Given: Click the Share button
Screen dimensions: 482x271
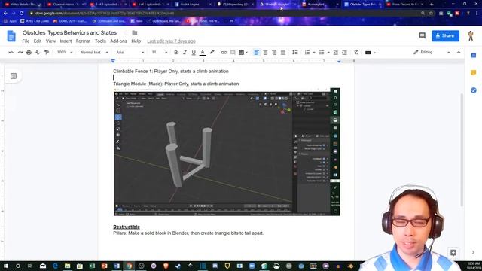Looking at the screenshot, I should (x=445, y=35).
